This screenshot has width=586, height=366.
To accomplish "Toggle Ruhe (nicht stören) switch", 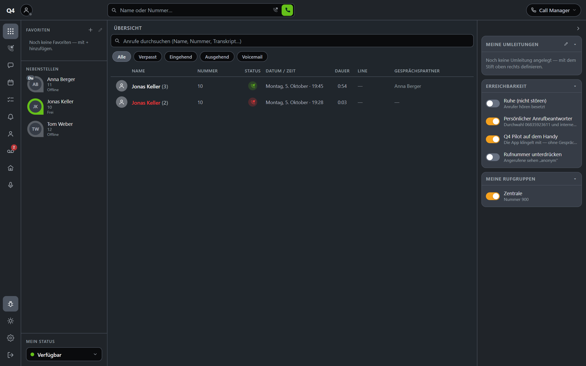I will click(493, 104).
